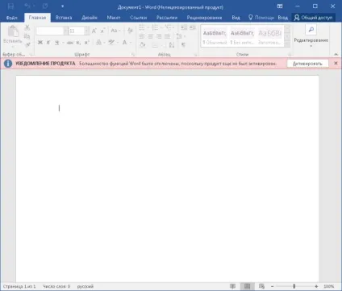The image size is (342, 291).
Task: Switch to the Ссылки tab
Action: click(139, 18)
